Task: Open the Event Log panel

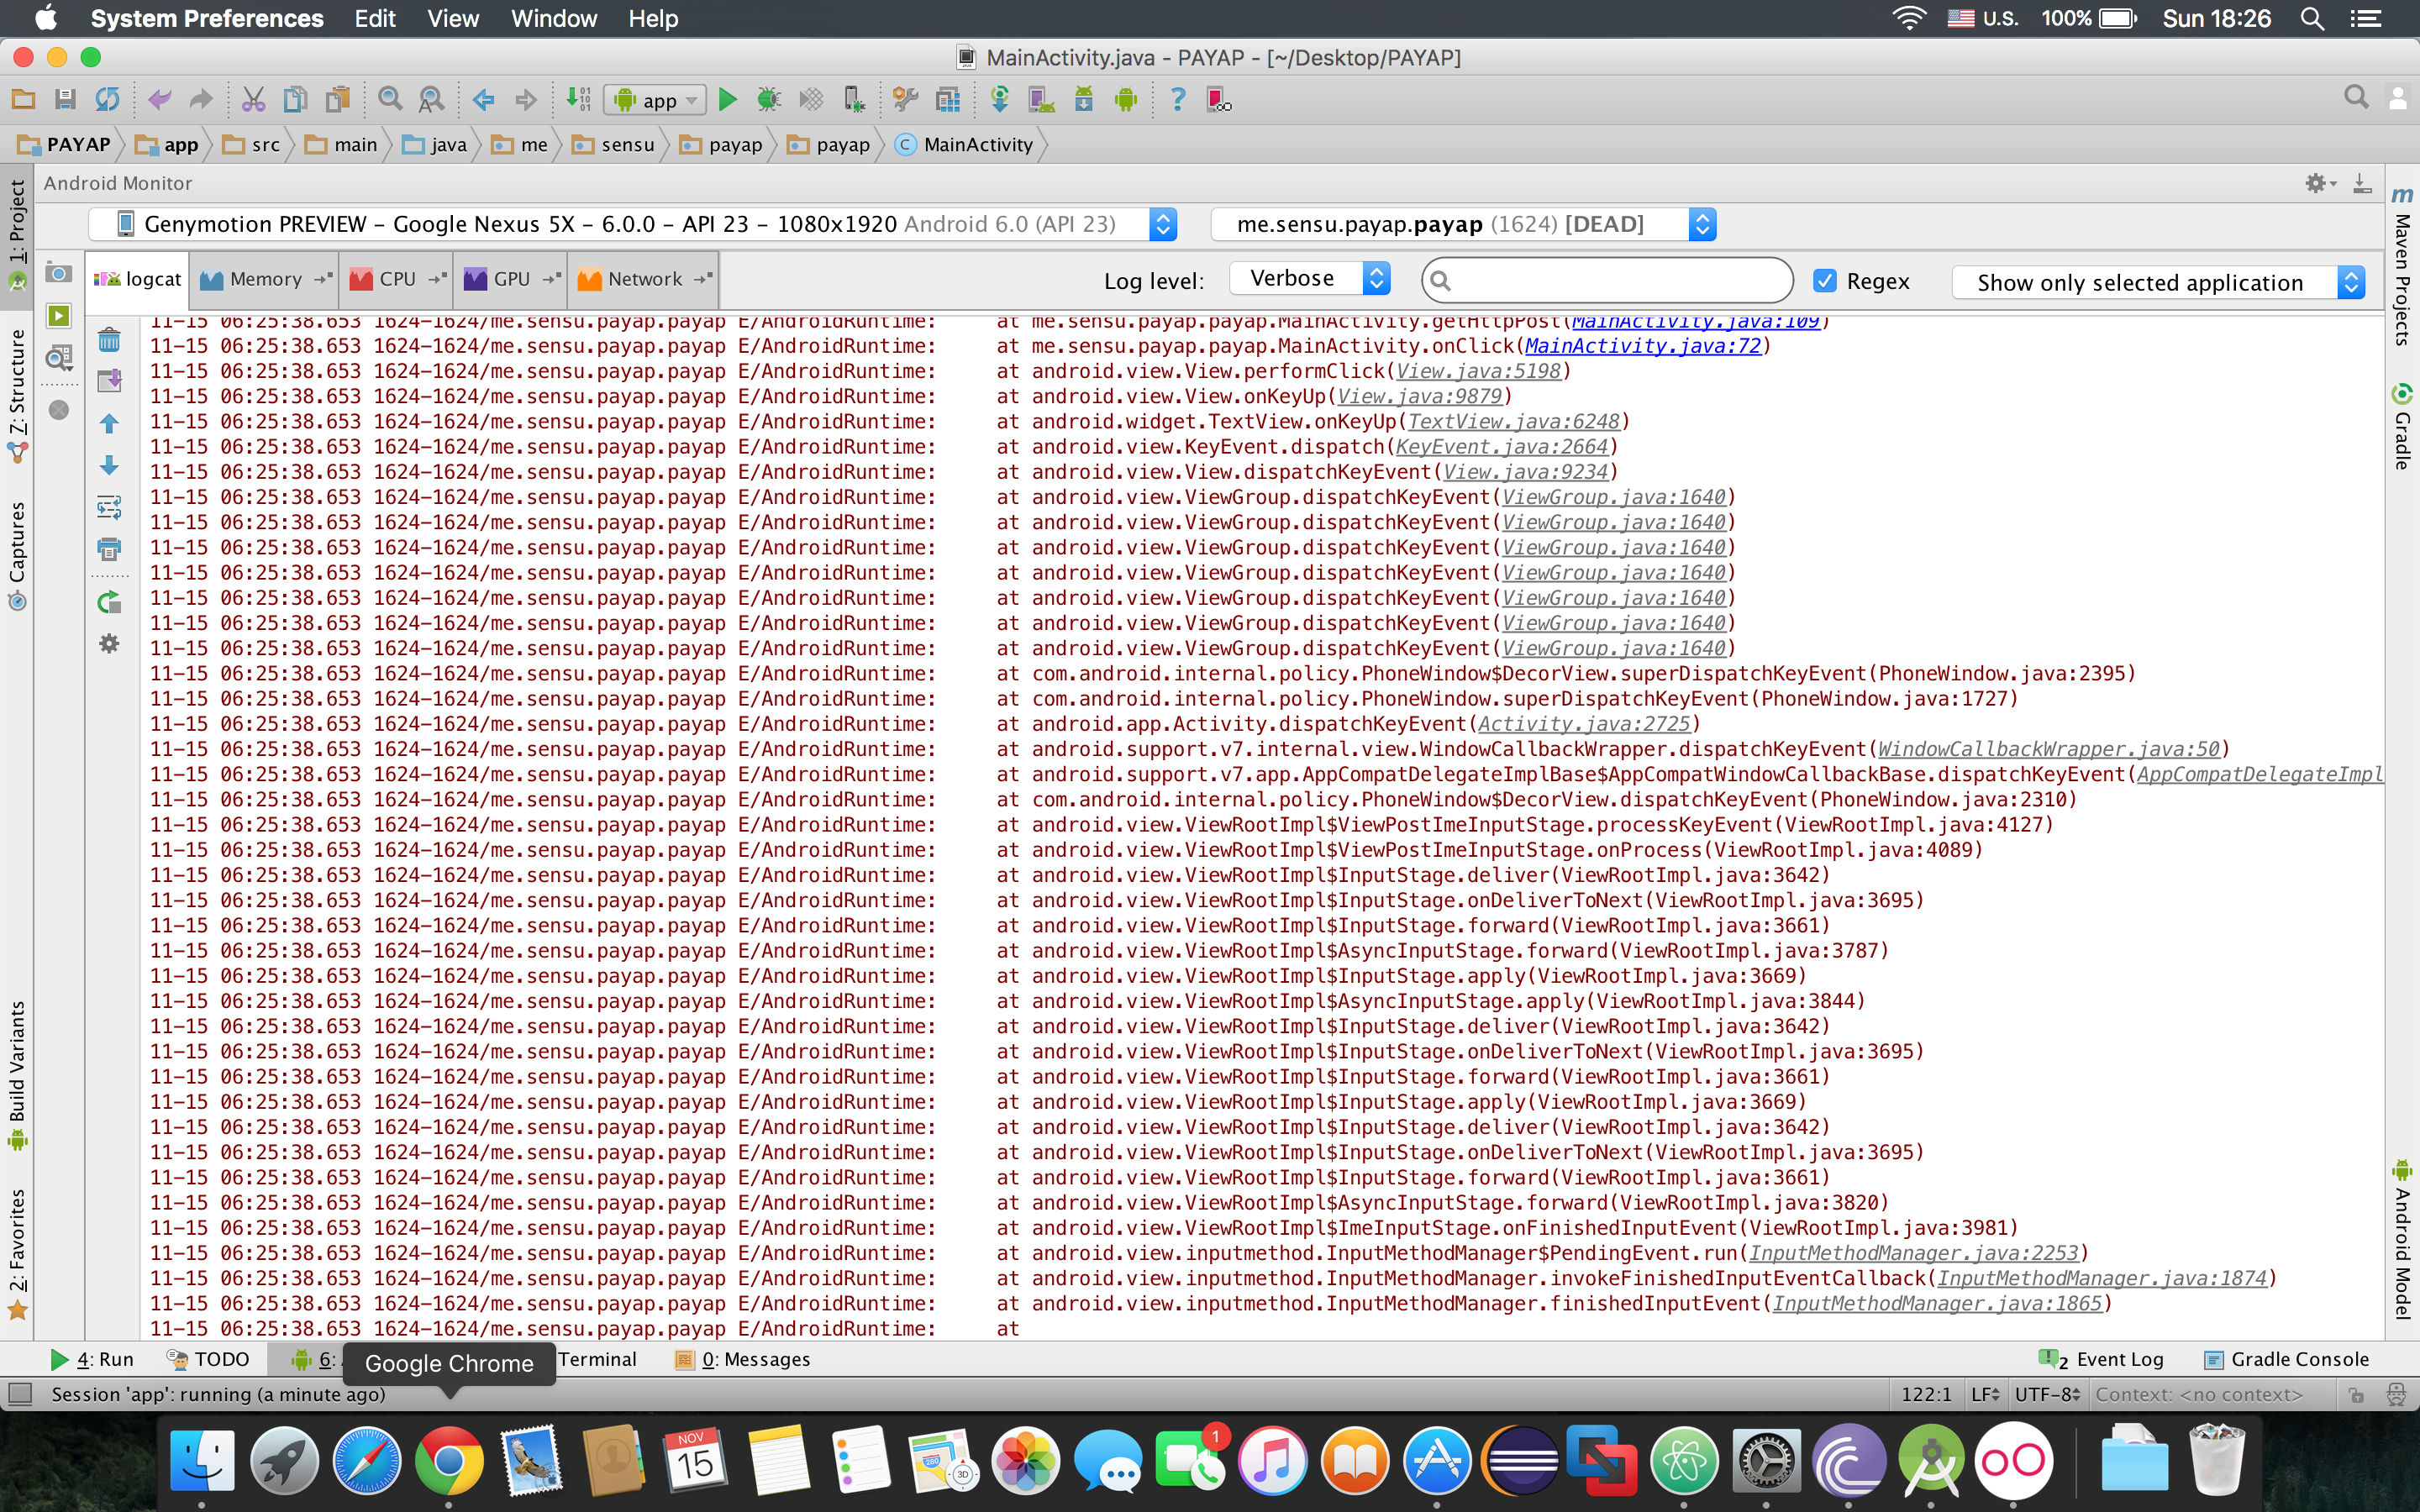Action: (x=2102, y=1359)
